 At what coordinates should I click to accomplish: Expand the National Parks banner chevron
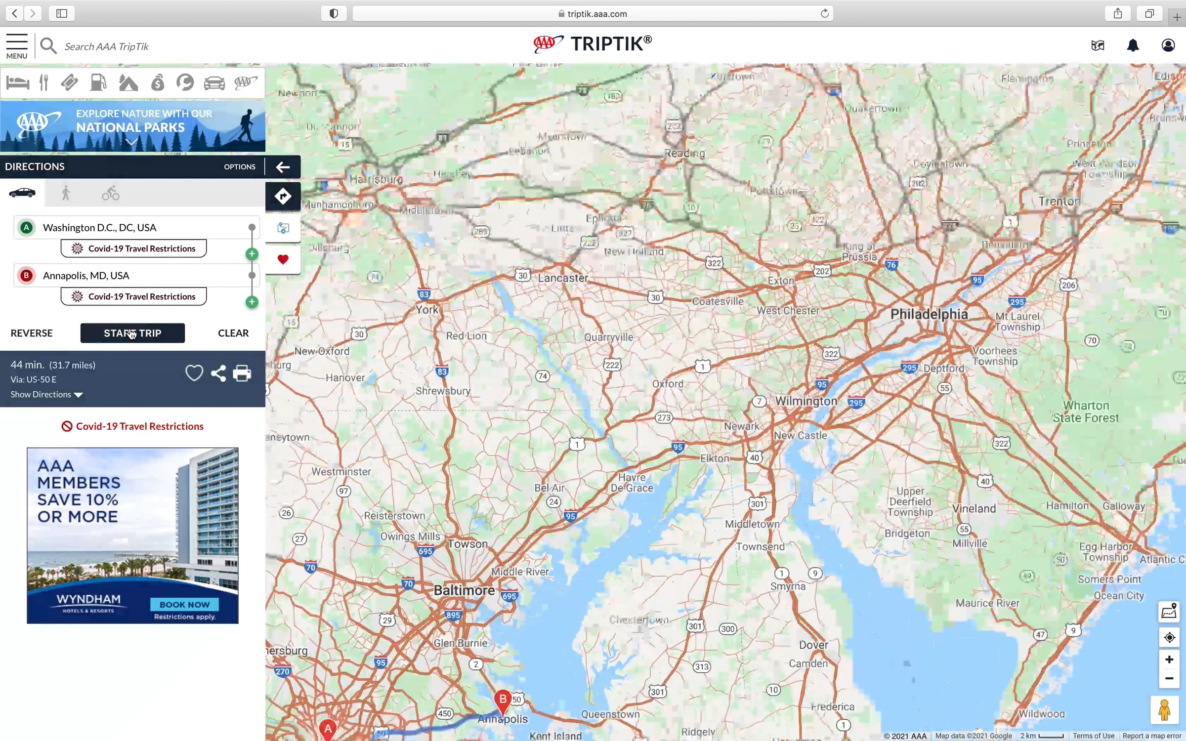pos(131,142)
